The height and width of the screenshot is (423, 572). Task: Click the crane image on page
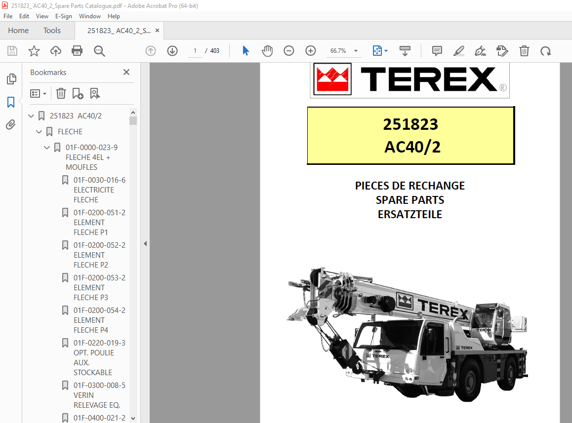(x=407, y=334)
